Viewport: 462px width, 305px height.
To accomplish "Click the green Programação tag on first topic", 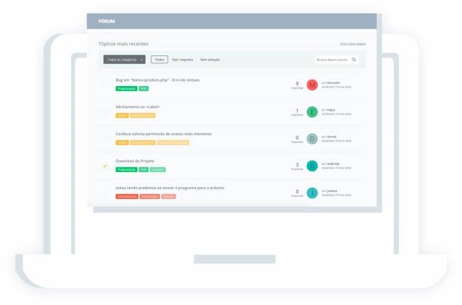I will (x=127, y=89).
